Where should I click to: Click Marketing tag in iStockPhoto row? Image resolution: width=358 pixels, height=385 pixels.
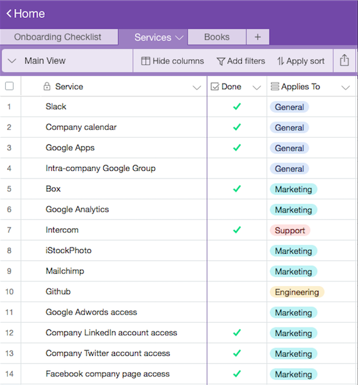294,251
